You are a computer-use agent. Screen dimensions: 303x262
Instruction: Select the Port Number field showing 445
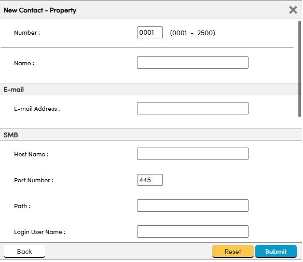(150, 180)
